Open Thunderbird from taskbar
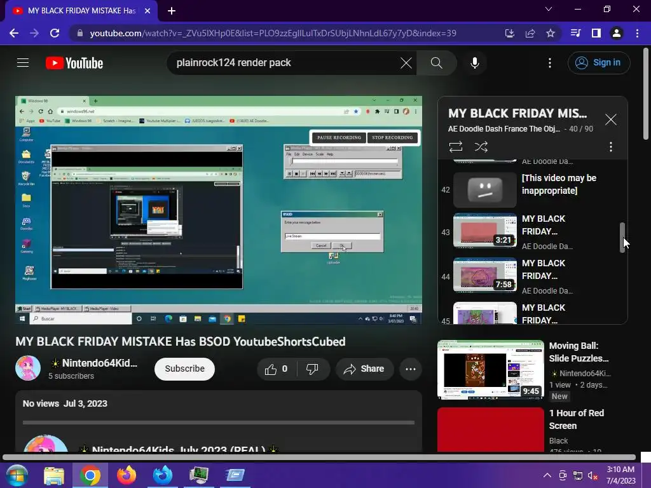 [162, 475]
